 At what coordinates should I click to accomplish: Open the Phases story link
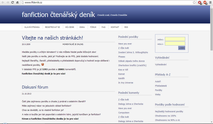(121, 57)
